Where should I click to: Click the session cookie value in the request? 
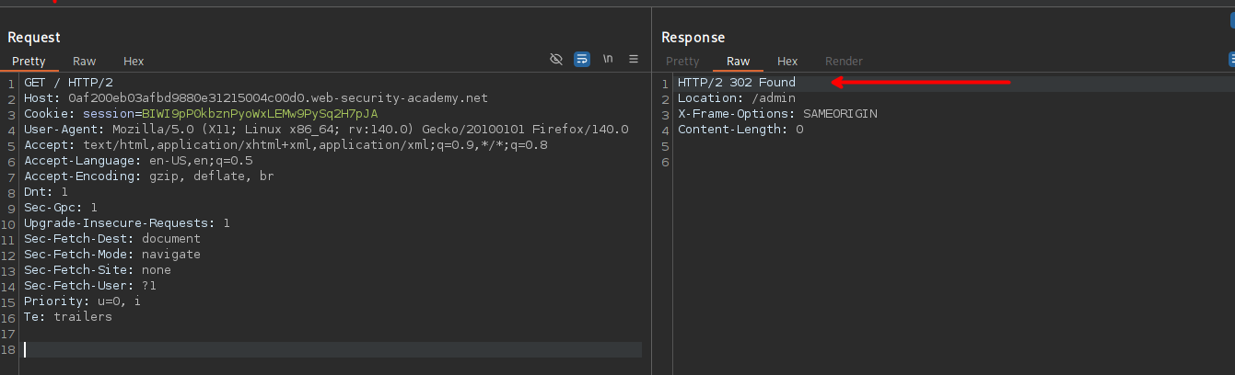click(259, 114)
